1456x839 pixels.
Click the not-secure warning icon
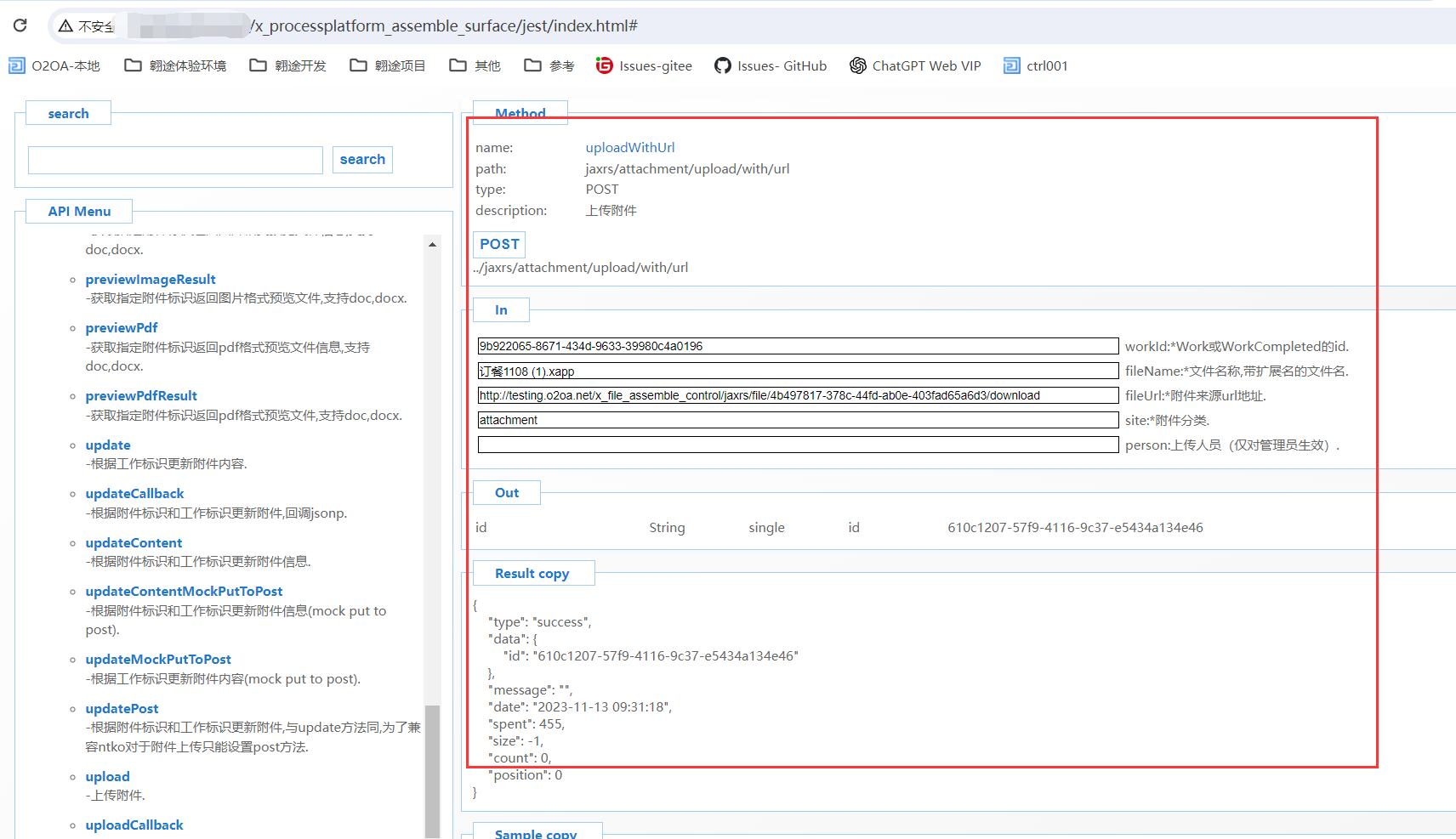coord(65,26)
